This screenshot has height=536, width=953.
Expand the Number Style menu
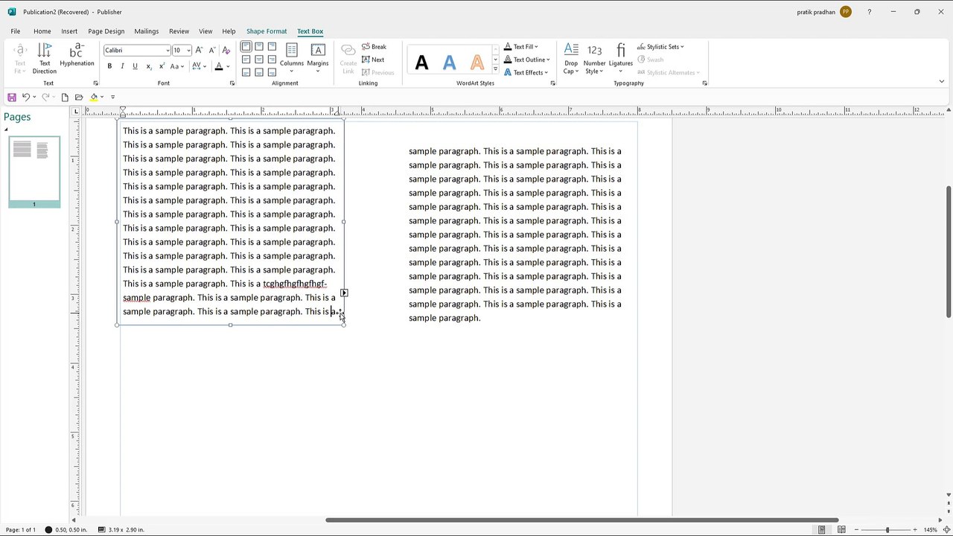click(x=594, y=59)
